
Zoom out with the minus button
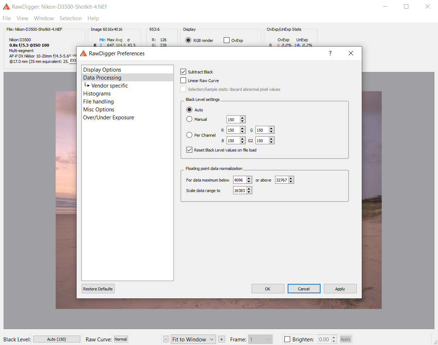click(x=166, y=339)
